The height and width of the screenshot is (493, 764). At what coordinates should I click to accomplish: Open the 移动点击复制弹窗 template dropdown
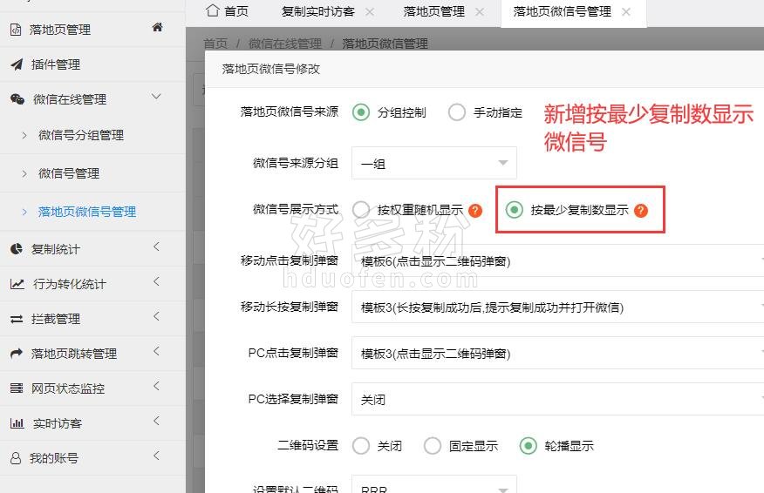558,260
